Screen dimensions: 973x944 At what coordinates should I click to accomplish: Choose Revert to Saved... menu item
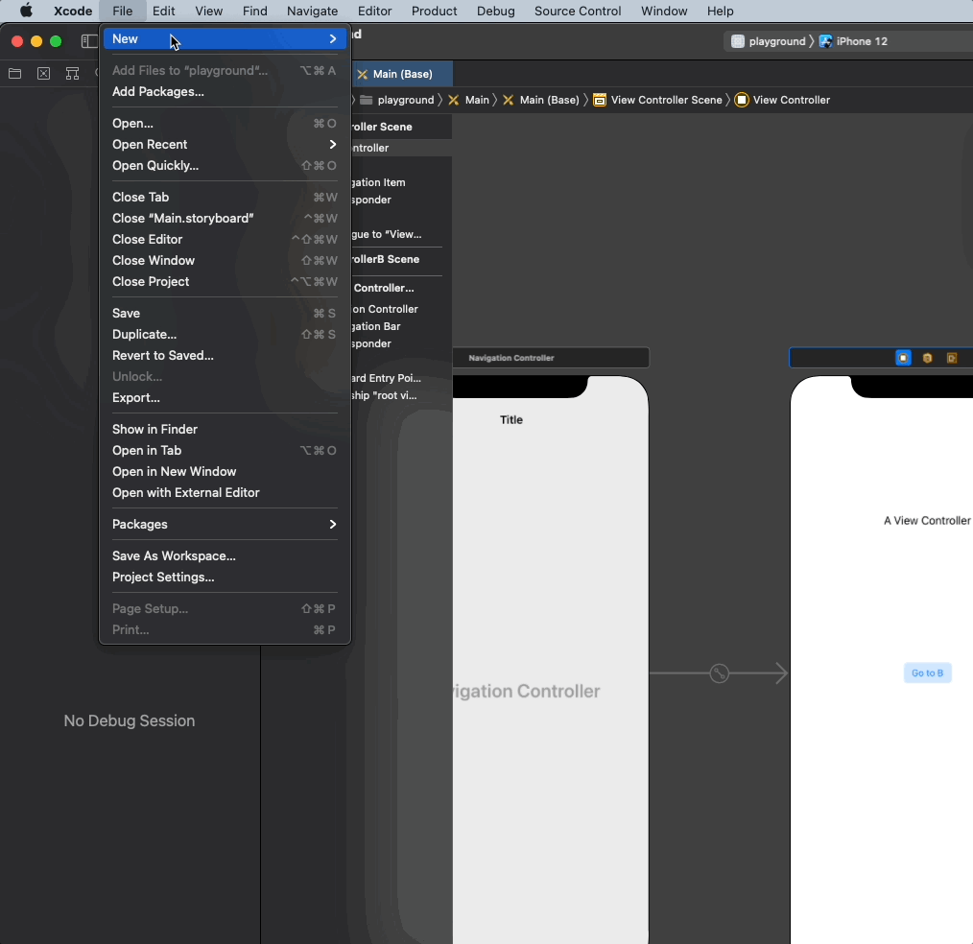(x=225, y=355)
